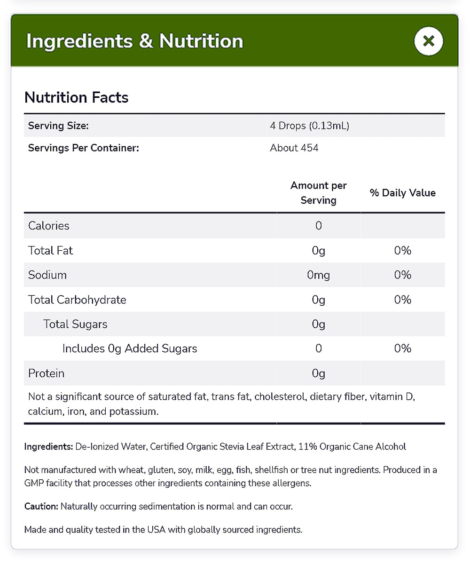
Task: Click the 0mg Sodium amount
Action: point(318,275)
